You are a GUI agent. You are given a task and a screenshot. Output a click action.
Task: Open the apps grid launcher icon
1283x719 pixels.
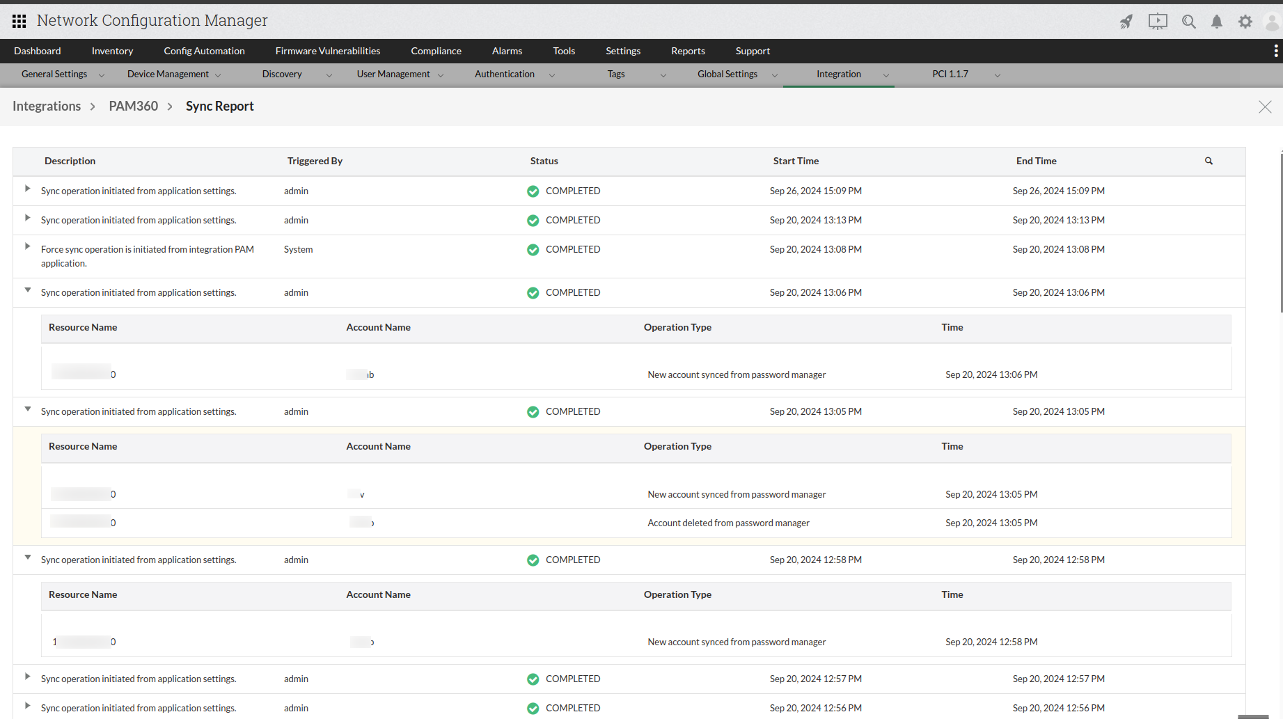coord(19,20)
